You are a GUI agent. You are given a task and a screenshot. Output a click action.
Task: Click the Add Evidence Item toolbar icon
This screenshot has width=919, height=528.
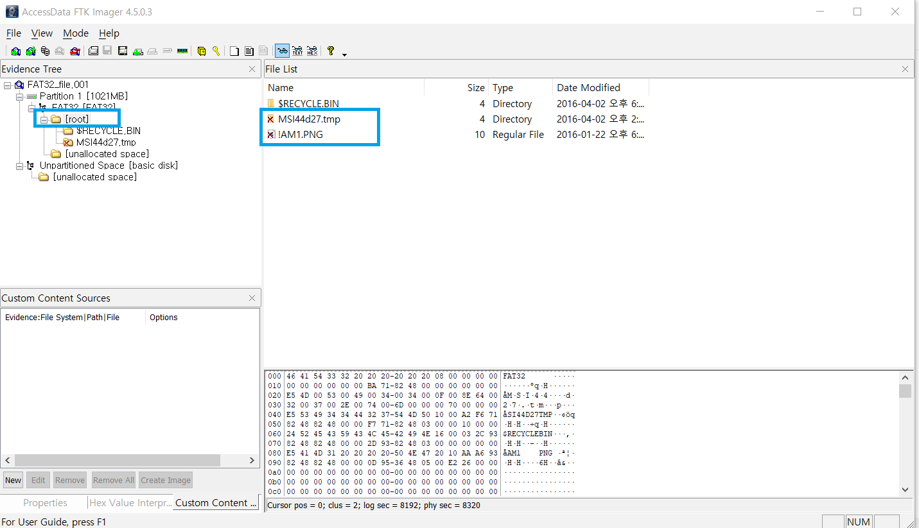coord(15,51)
